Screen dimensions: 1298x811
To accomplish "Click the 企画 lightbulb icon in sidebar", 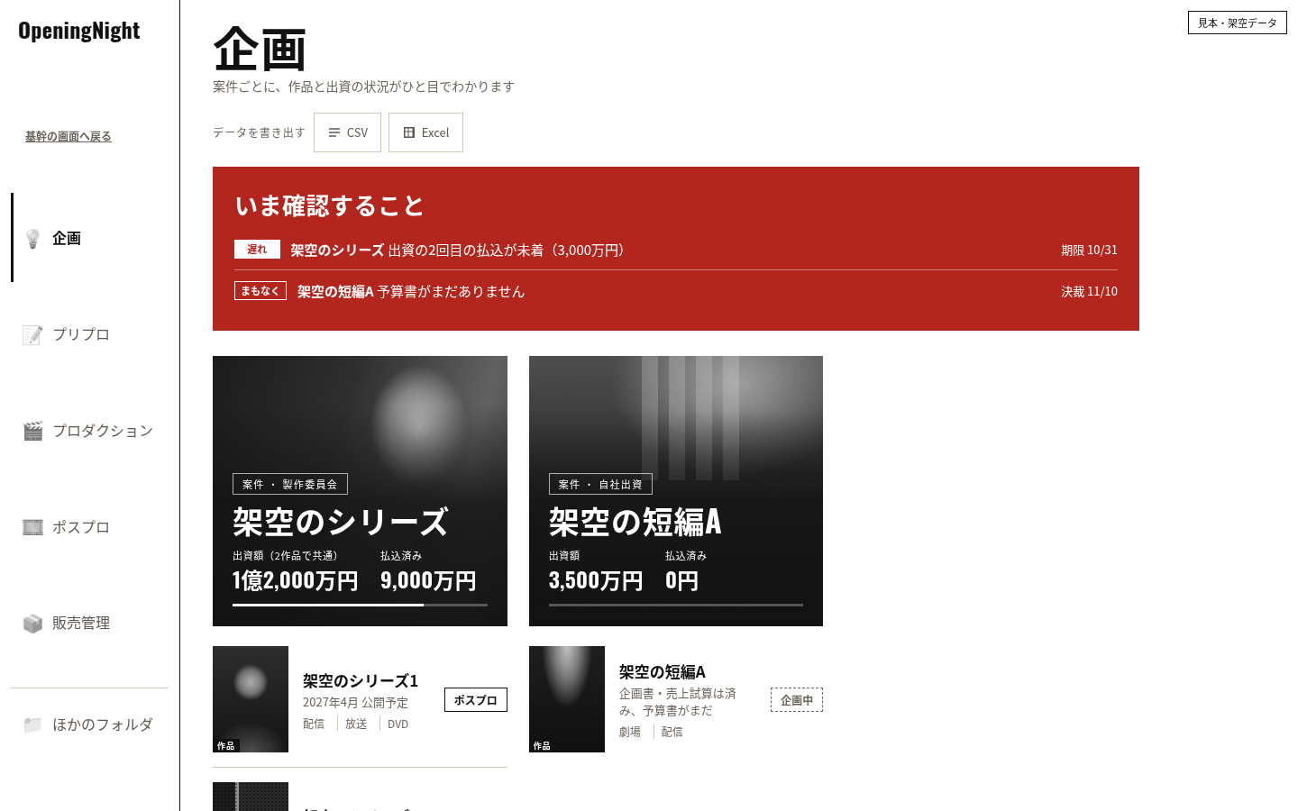I will [x=33, y=238].
